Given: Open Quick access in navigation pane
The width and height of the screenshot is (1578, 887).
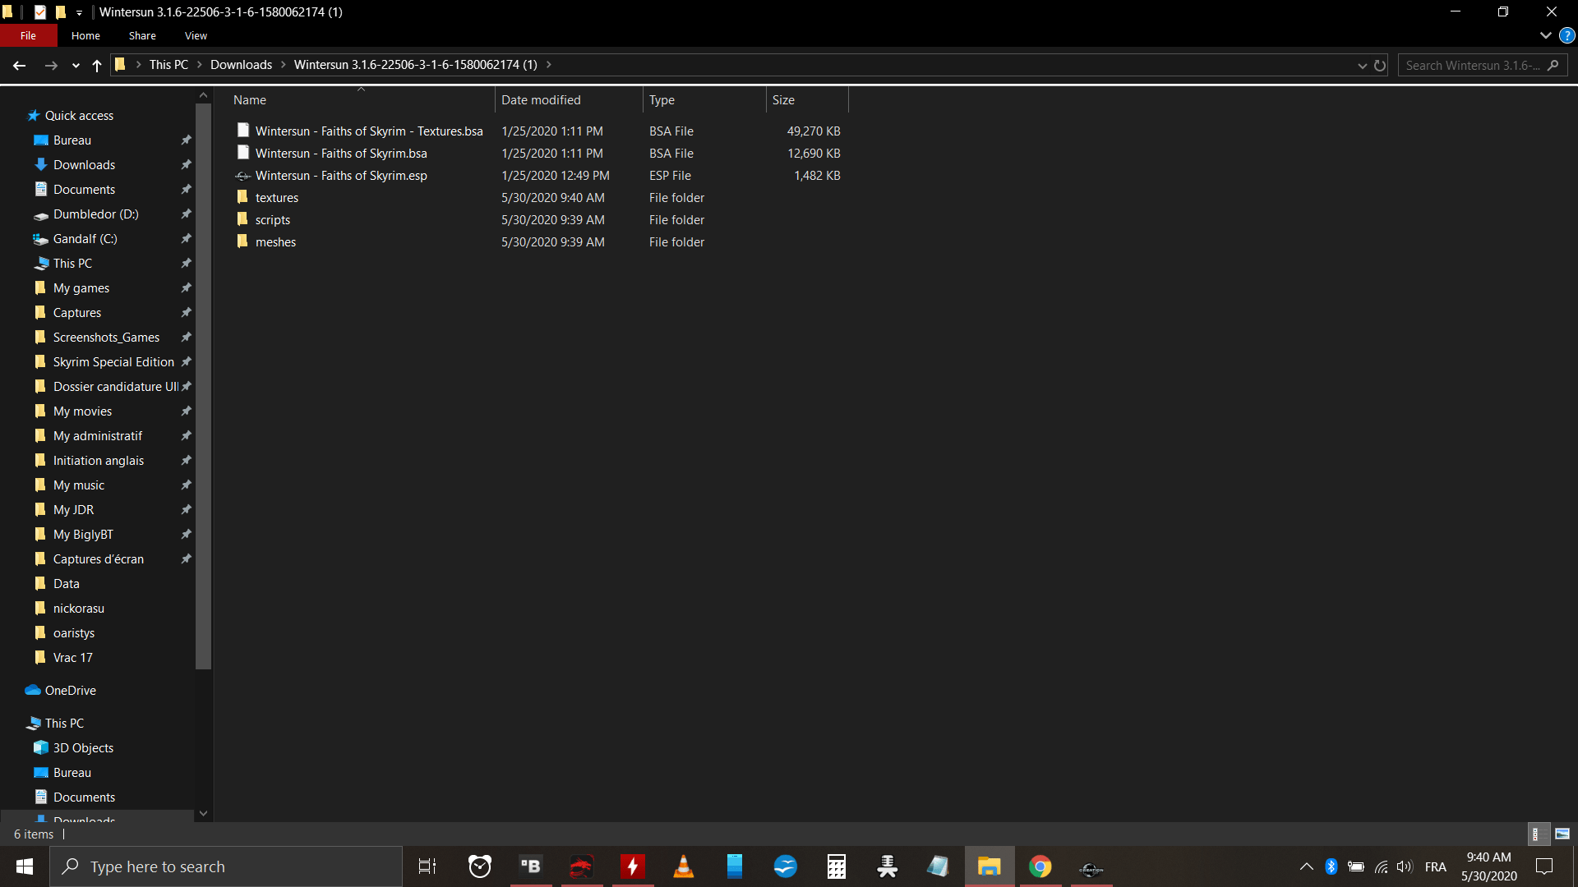Looking at the screenshot, I should tap(79, 116).
